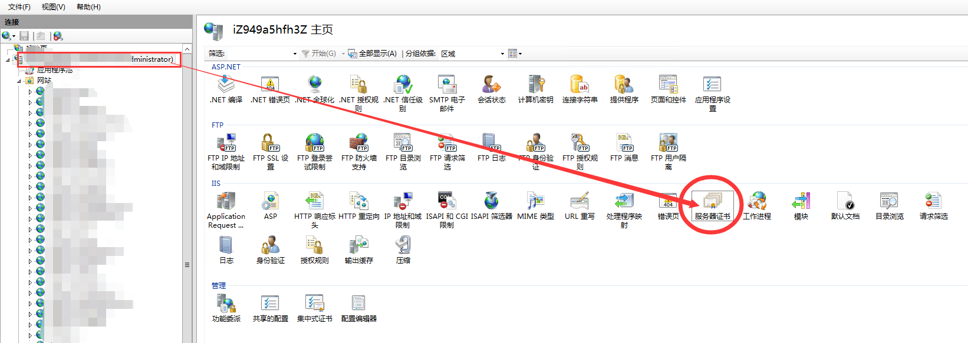
Task: Open the 筛选 filter combo box dropdown
Action: click(x=295, y=54)
